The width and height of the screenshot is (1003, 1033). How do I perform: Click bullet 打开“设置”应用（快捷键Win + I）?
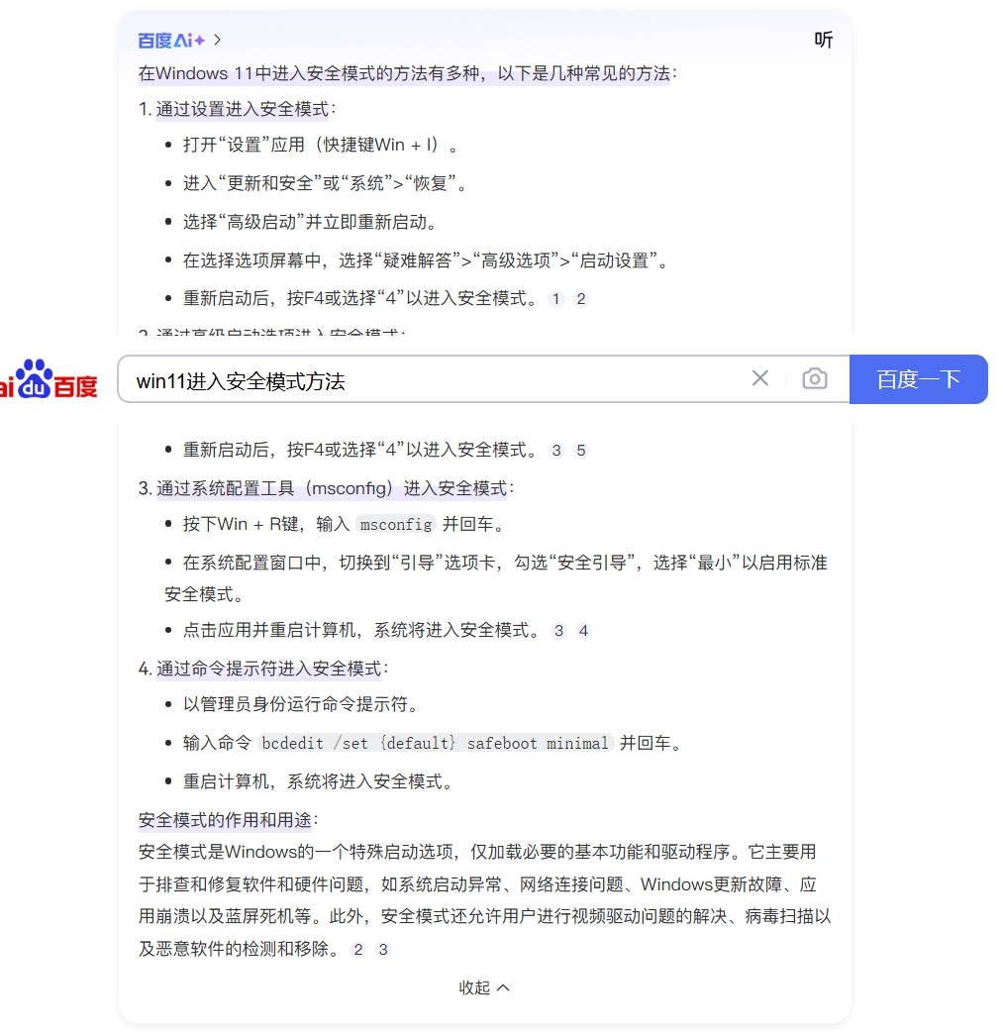pyautogui.click(x=321, y=145)
